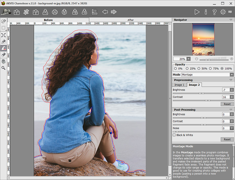Open background image toolbar icon
Screen dimensions: 235x180
pyautogui.click(x=16, y=12)
